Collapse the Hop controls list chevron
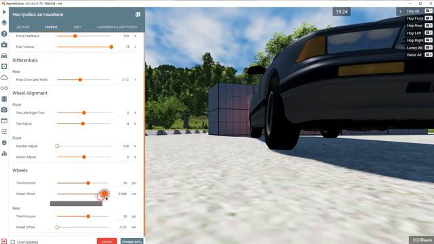 (400, 12)
